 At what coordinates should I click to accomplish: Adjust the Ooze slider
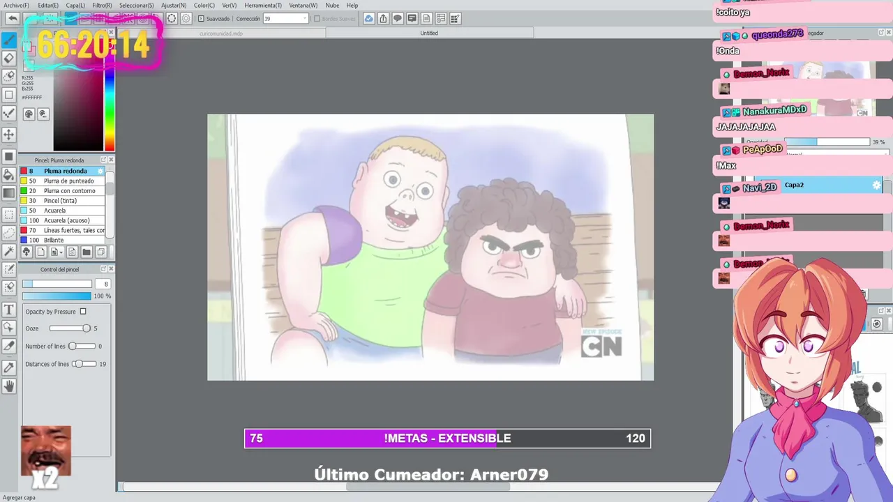pyautogui.click(x=70, y=328)
